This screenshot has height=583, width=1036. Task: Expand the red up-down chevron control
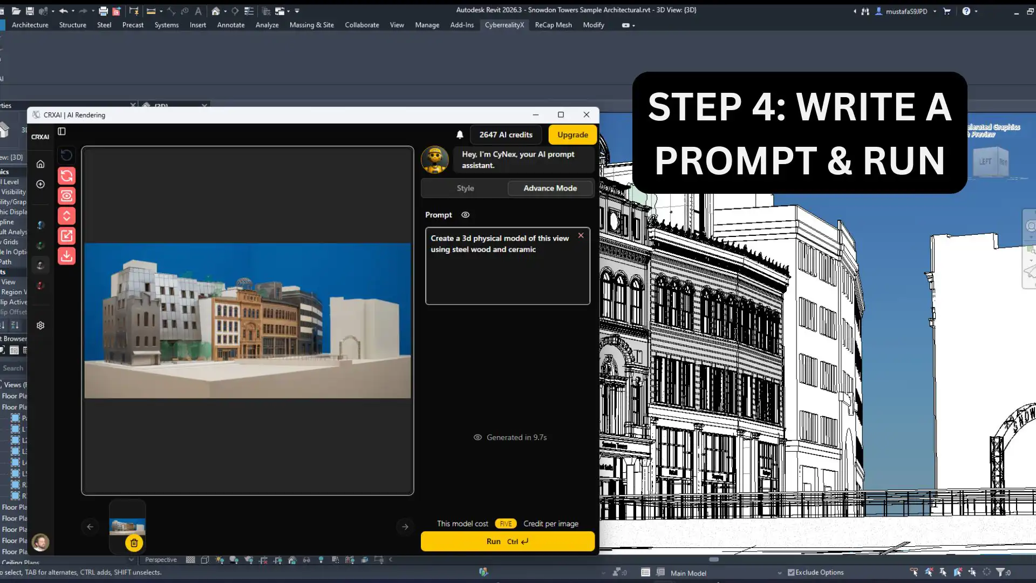[66, 216]
